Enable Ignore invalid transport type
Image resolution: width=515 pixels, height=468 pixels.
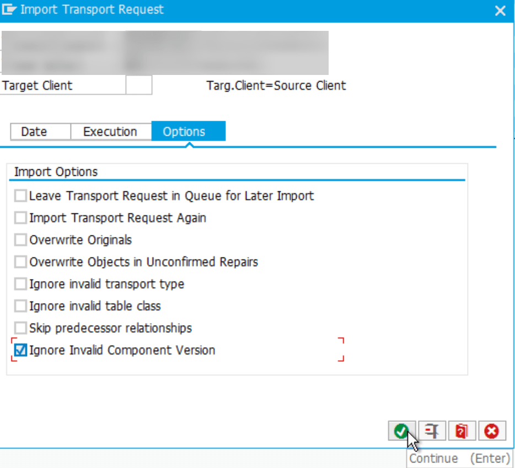20,284
